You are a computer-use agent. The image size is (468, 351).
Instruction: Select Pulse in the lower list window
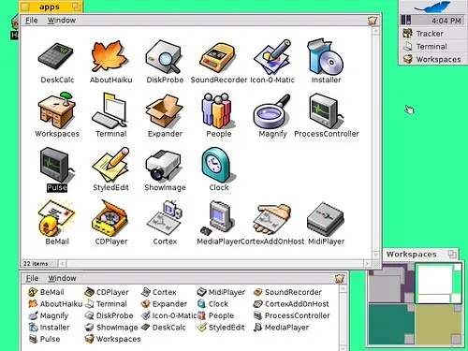pyautogui.click(x=44, y=339)
